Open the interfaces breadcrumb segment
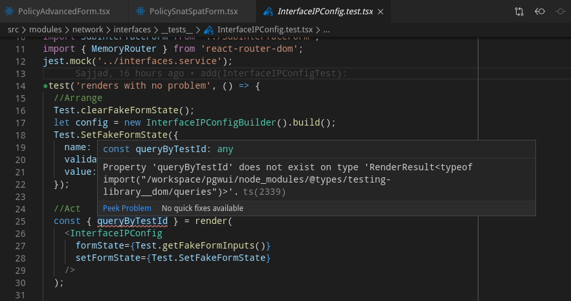The height and width of the screenshot is (301, 571). 132,30
